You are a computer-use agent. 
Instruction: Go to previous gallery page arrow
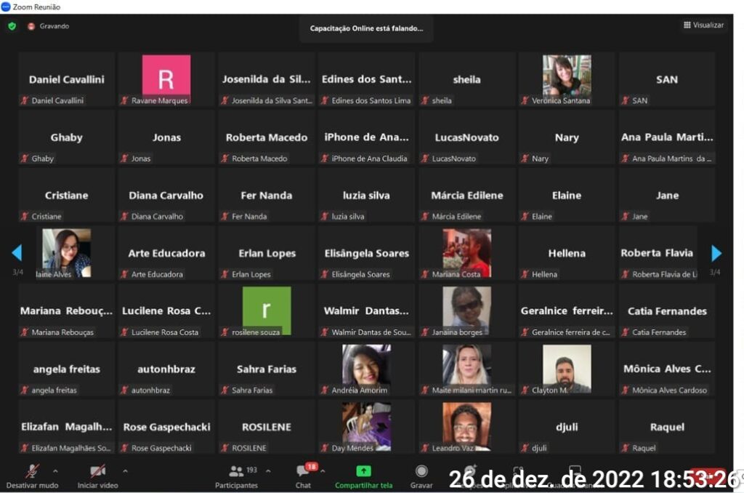(x=17, y=253)
